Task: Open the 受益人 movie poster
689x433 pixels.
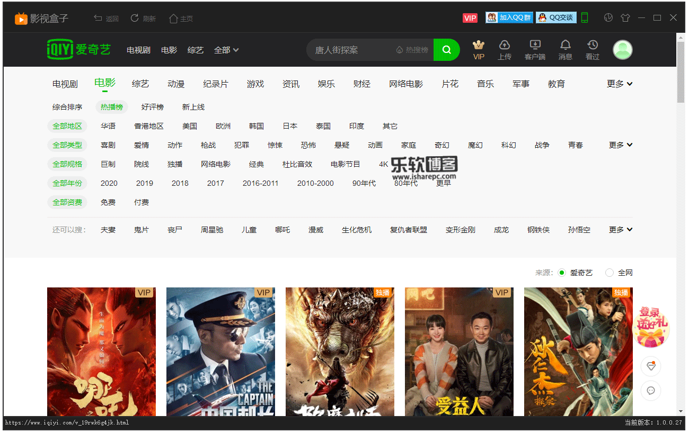Action: pyautogui.click(x=459, y=351)
